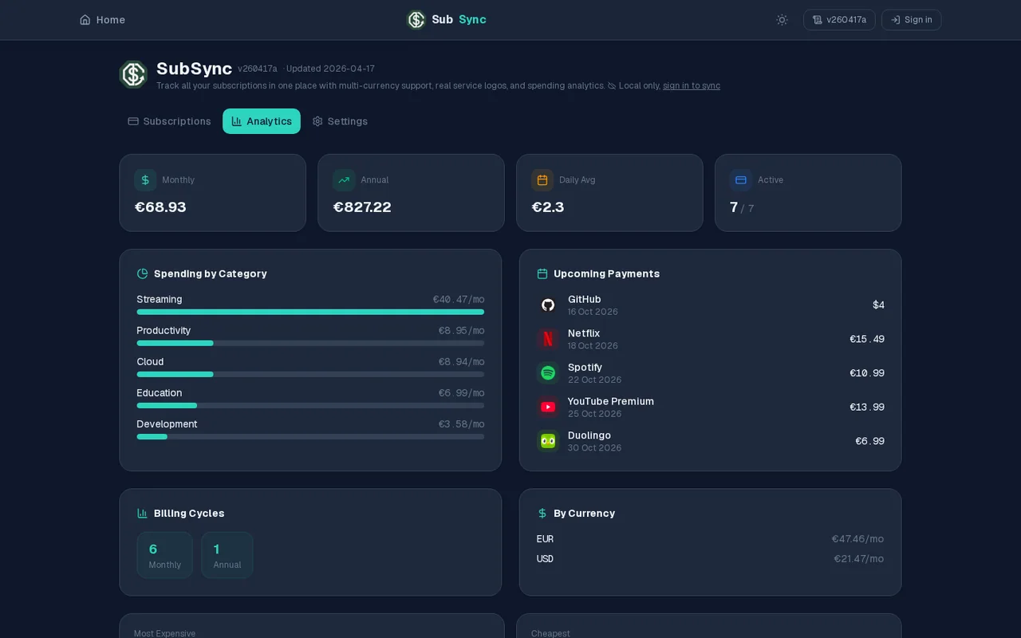1021x638 pixels.
Task: Click the Duolingo owl logo
Action: 548,441
